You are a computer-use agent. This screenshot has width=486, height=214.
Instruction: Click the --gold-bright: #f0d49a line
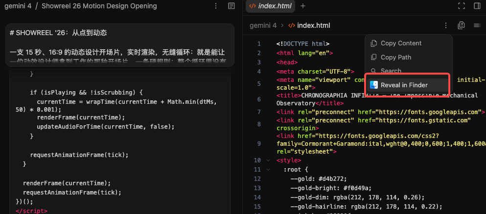click(x=331, y=188)
